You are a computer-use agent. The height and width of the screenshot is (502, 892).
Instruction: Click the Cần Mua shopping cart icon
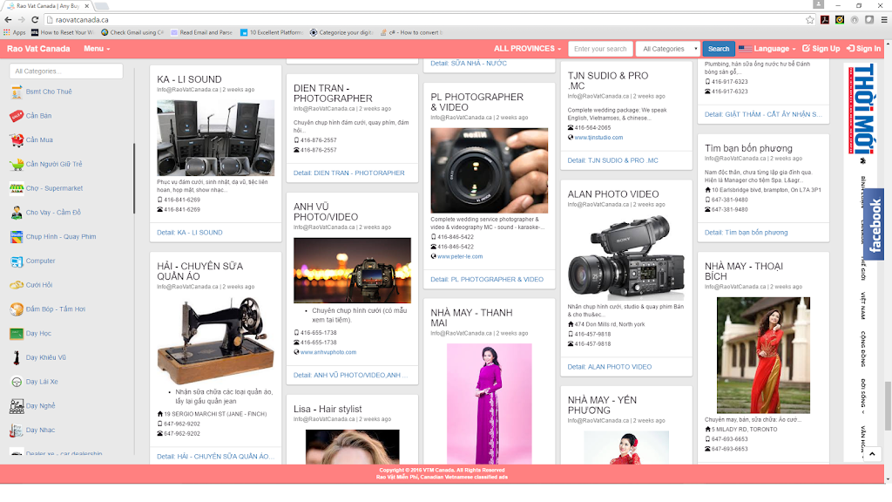tap(17, 140)
